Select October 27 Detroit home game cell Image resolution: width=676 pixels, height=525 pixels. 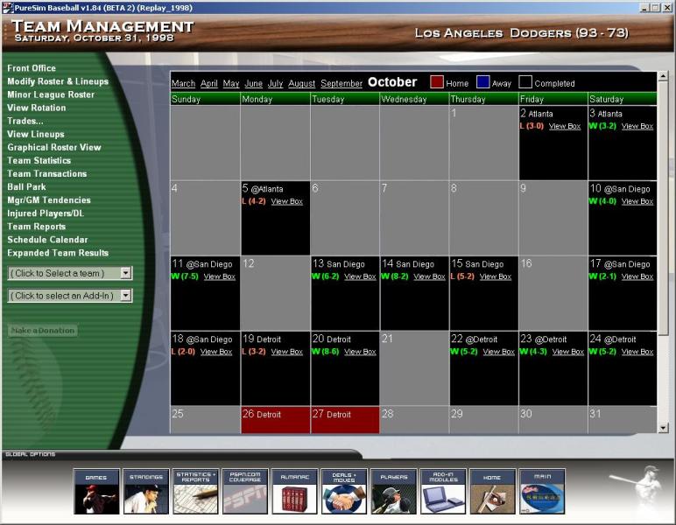coord(345,420)
